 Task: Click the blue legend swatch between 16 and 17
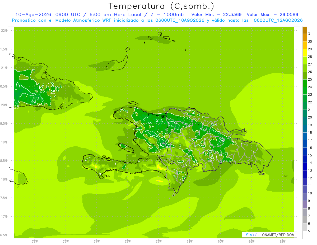305,144
